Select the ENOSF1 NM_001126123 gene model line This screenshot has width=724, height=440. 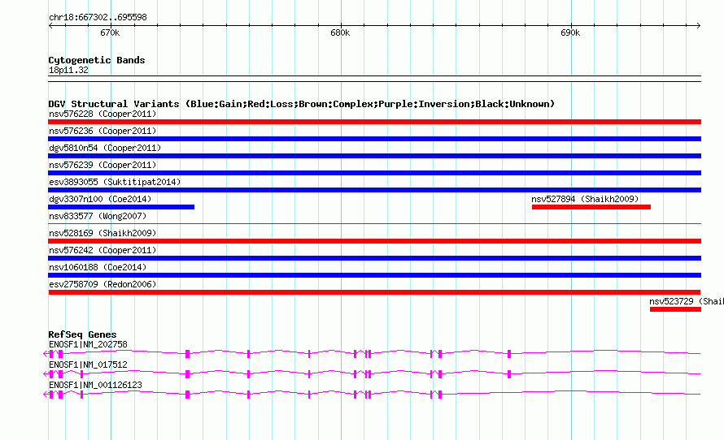coord(372,394)
